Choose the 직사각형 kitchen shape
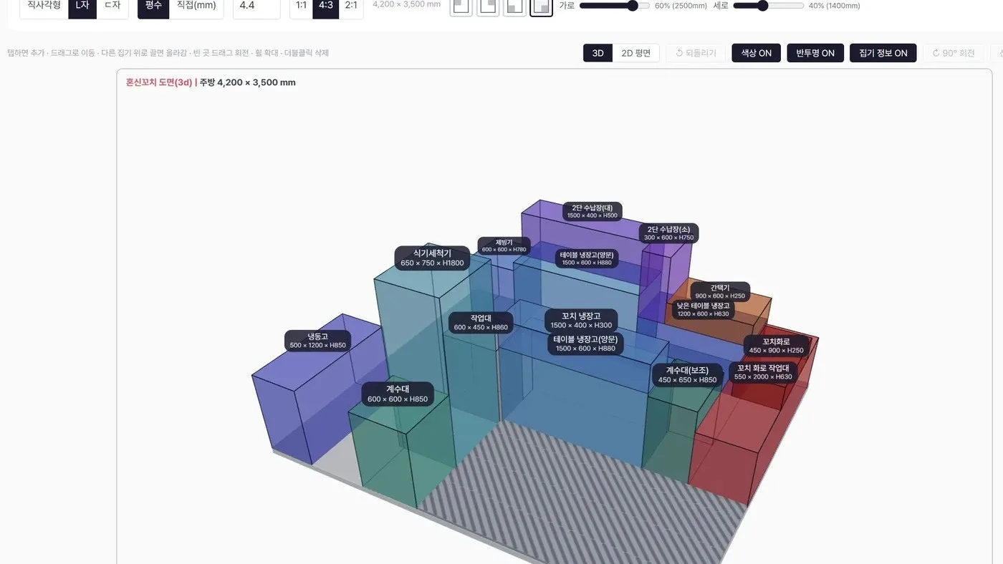1003x564 pixels. (44, 6)
